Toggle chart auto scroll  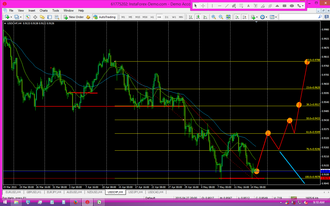tap(237, 17)
